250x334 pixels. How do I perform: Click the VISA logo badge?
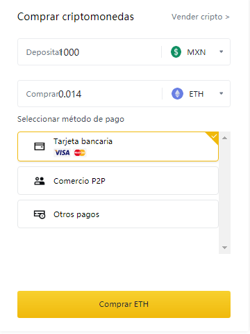pyautogui.click(x=62, y=152)
